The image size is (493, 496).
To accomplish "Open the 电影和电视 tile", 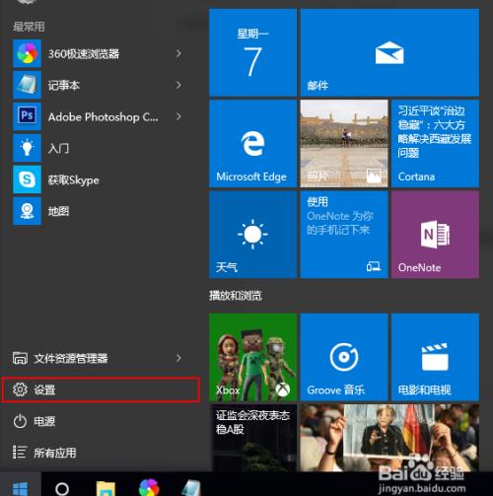I will (x=435, y=357).
